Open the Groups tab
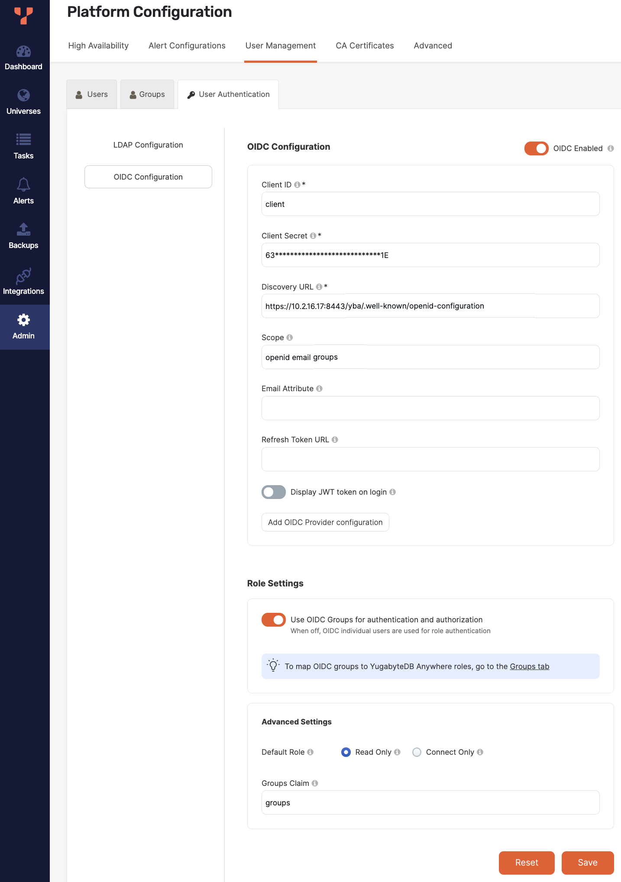The image size is (621, 882). [147, 94]
